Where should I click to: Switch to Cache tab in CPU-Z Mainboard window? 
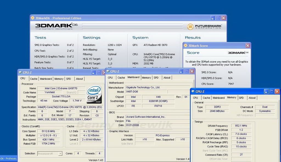tap(121, 78)
